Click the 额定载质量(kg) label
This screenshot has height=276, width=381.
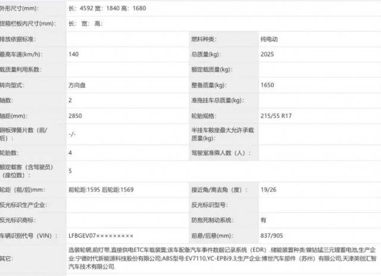tap(212, 70)
